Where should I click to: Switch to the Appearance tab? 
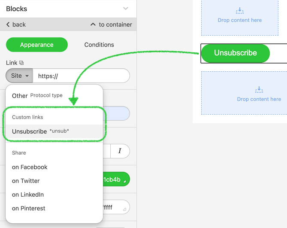37,45
